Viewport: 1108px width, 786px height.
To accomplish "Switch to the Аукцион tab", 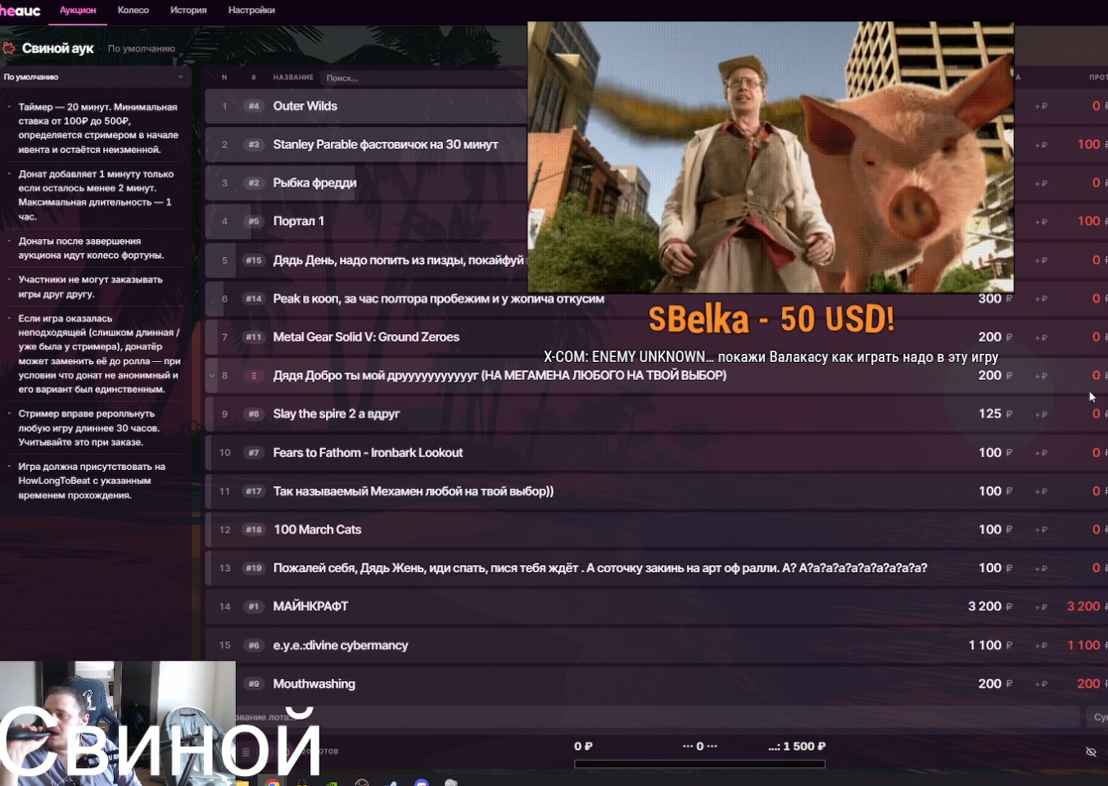I will click(x=78, y=10).
